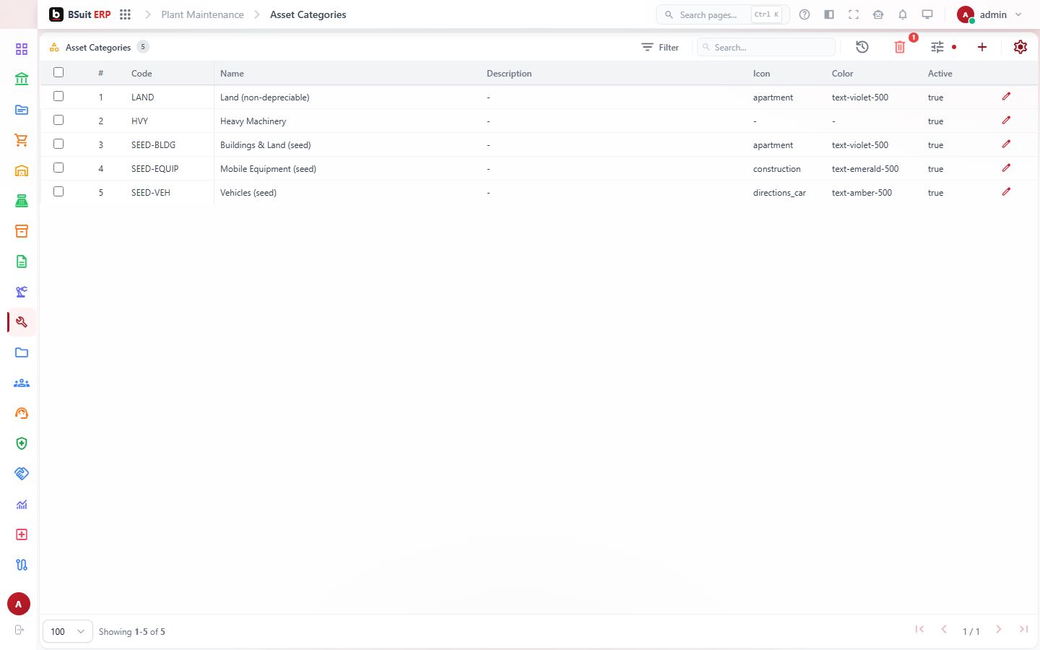The image size is (1040, 650).
Task: Open the BSuit ERP logo home link
Action: point(80,14)
